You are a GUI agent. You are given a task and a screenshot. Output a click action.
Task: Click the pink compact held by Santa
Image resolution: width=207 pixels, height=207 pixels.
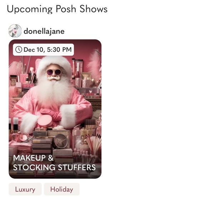click(x=45, y=121)
